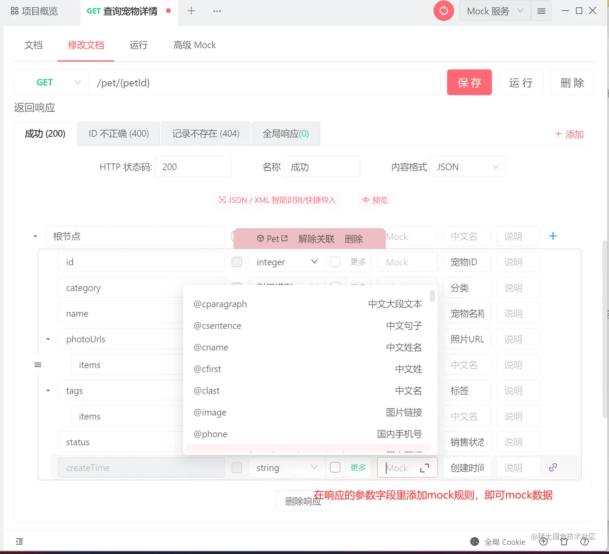
Task: Collapse the photoUrls node
Action: pyautogui.click(x=48, y=339)
